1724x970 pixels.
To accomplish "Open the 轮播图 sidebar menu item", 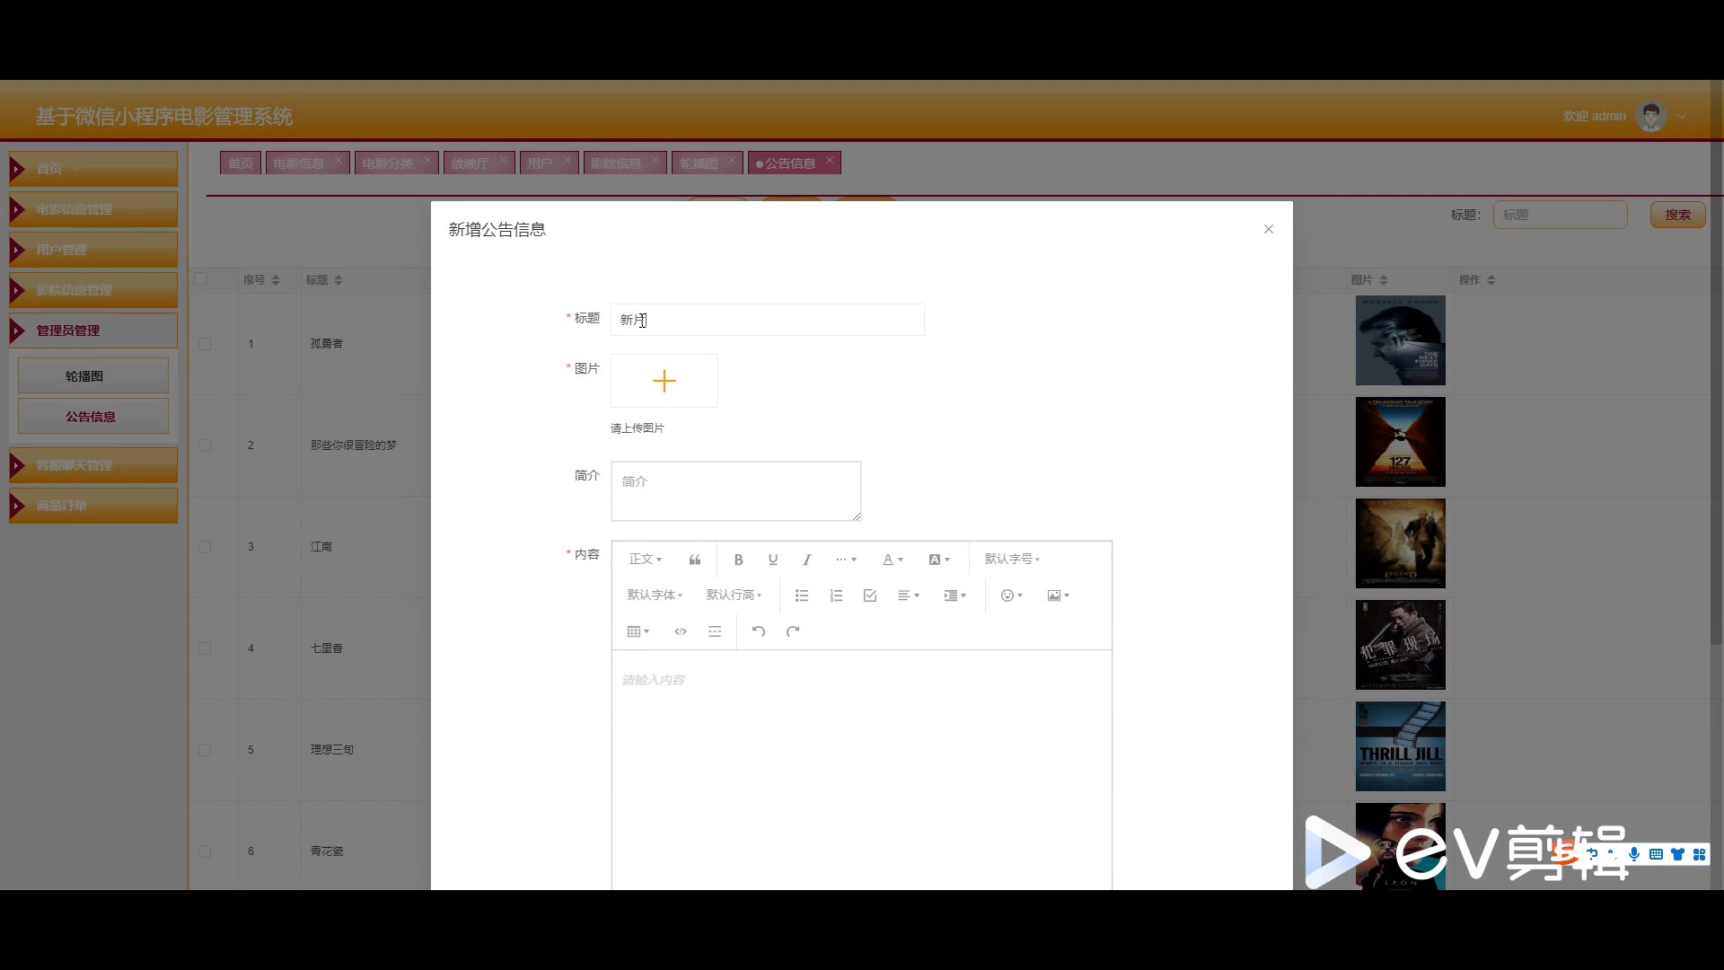I will pyautogui.click(x=84, y=376).
